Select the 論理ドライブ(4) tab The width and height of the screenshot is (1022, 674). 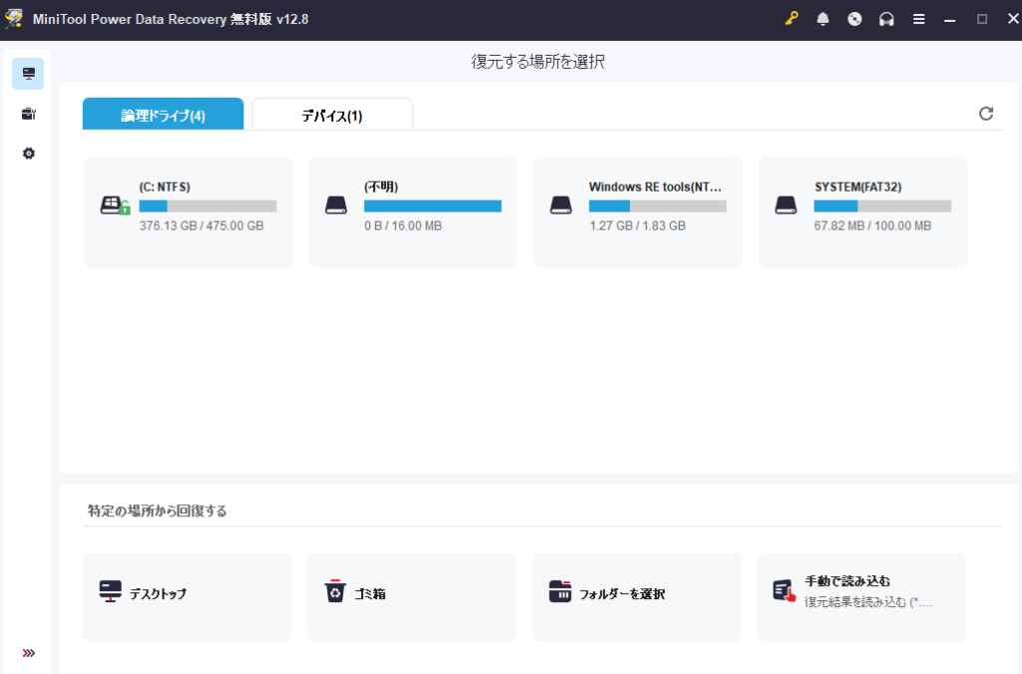[163, 113]
